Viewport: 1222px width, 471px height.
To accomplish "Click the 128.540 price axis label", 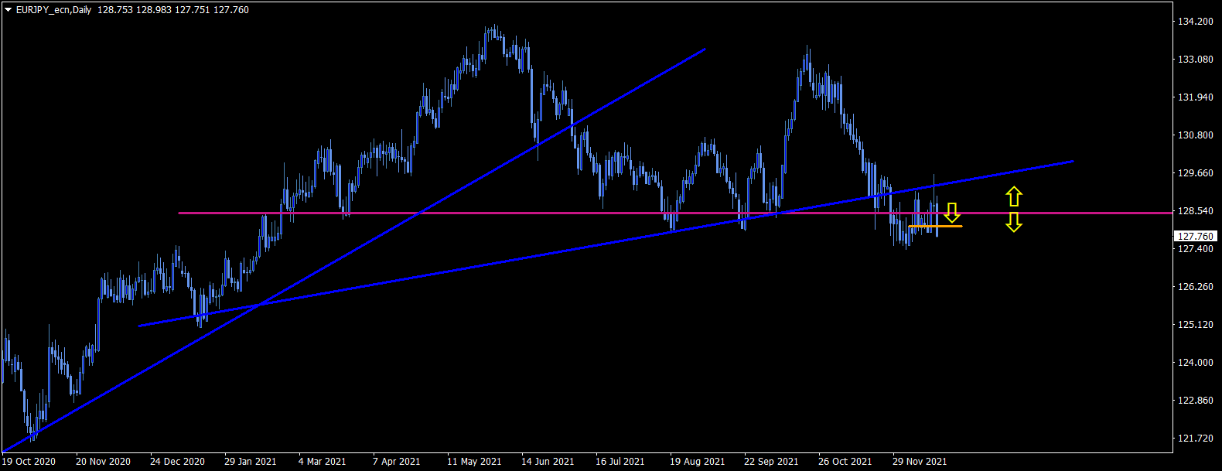I will [x=1195, y=211].
